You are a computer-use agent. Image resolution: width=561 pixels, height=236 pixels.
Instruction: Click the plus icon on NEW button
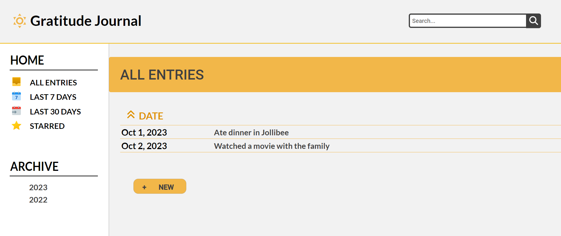point(144,187)
